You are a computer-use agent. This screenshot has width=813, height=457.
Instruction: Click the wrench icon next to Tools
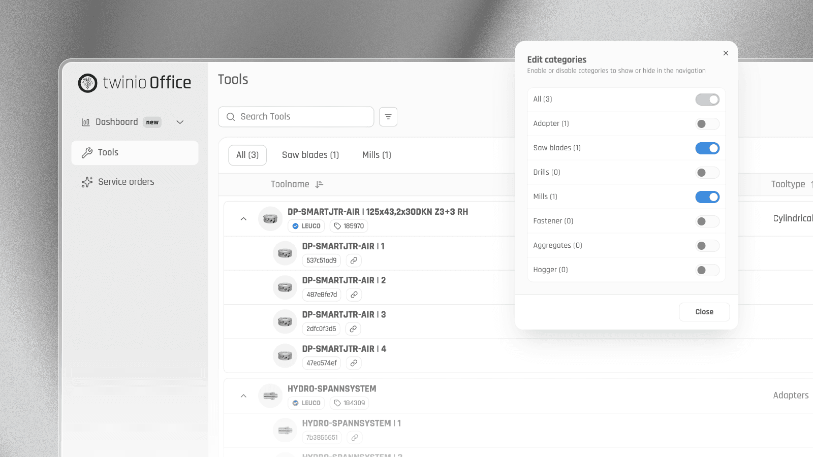87,152
